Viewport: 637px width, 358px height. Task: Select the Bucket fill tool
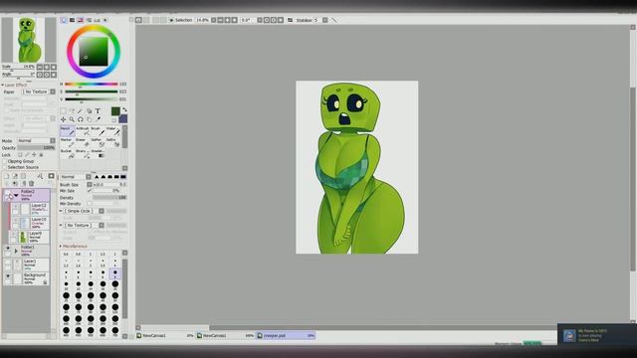(68, 153)
